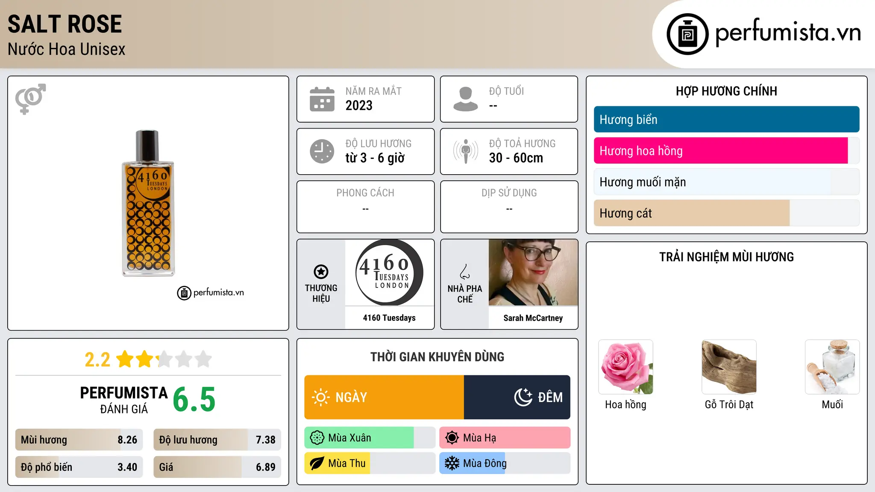
Task: Click the nose icon above Nhà pha chế
Action: (465, 272)
